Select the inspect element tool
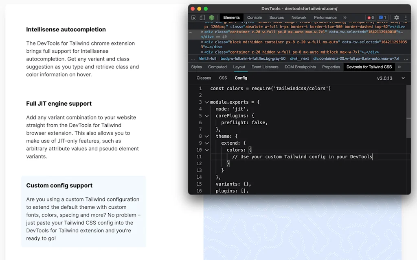The width and height of the screenshot is (417, 260). tap(193, 17)
